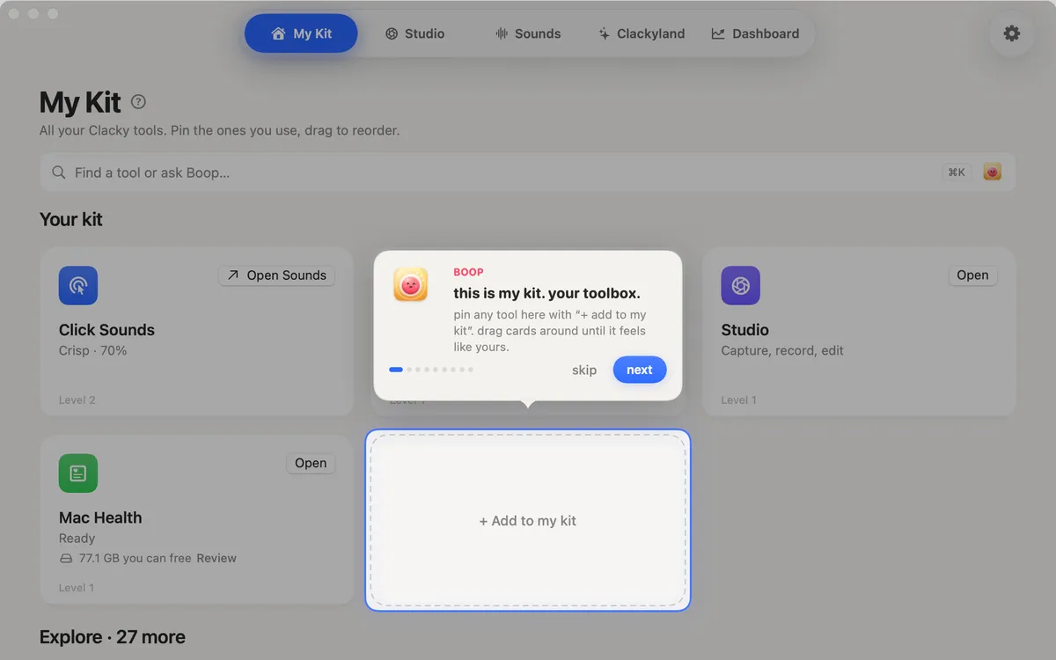Go to the Clackyland tab
Viewport: 1056px width, 660px height.
[642, 33]
